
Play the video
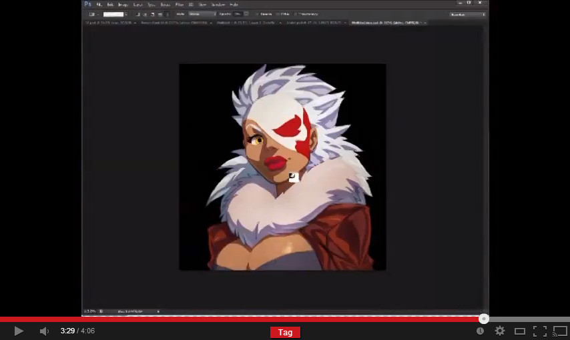19,331
